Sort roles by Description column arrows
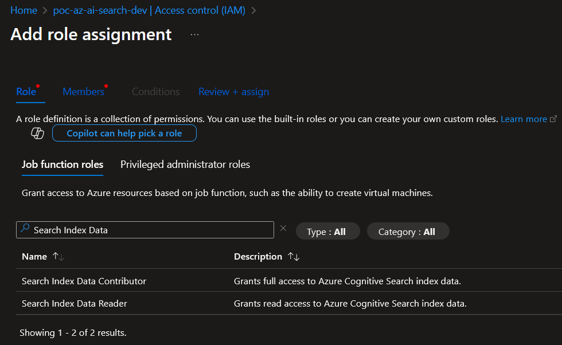 294,257
